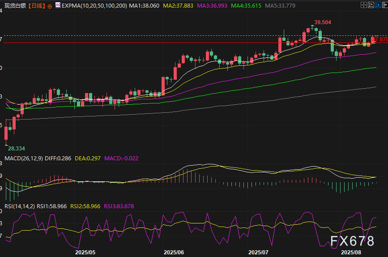Click the red current price tag on right

[380, 39]
